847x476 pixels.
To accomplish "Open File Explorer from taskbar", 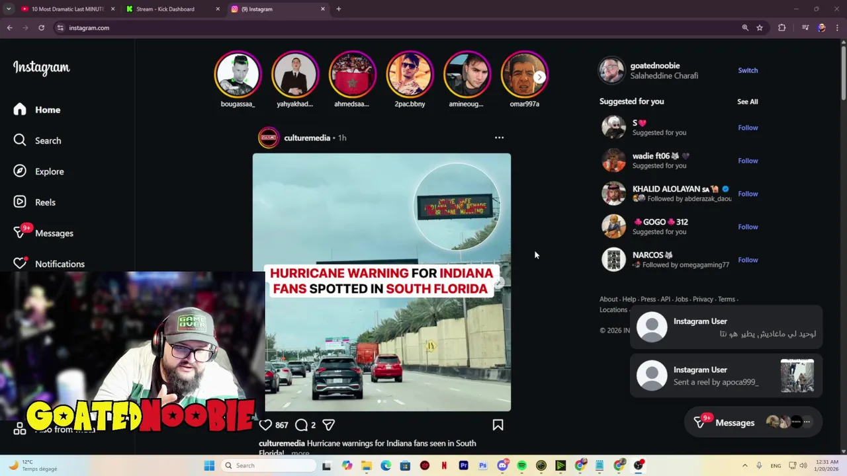I will (367, 465).
